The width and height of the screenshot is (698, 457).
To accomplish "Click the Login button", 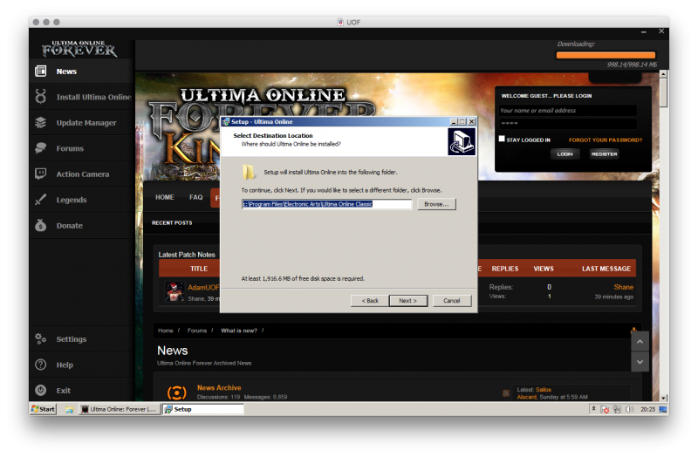I will pyautogui.click(x=565, y=154).
